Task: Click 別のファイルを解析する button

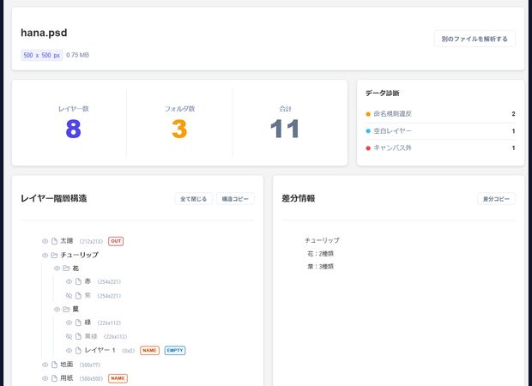Action: 475,39
